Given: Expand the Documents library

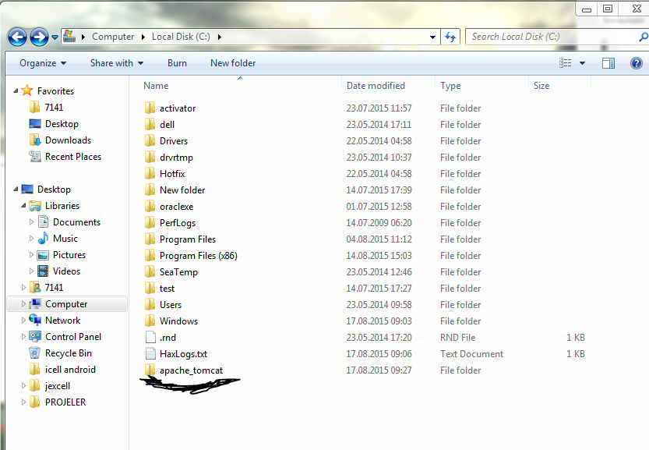Looking at the screenshot, I should pyautogui.click(x=31, y=222).
